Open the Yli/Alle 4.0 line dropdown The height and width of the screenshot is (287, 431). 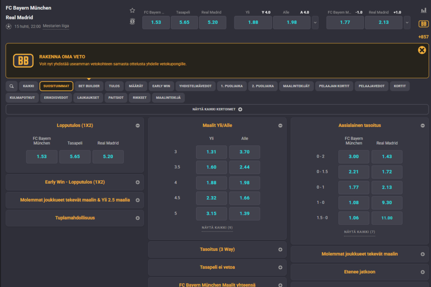[315, 23]
